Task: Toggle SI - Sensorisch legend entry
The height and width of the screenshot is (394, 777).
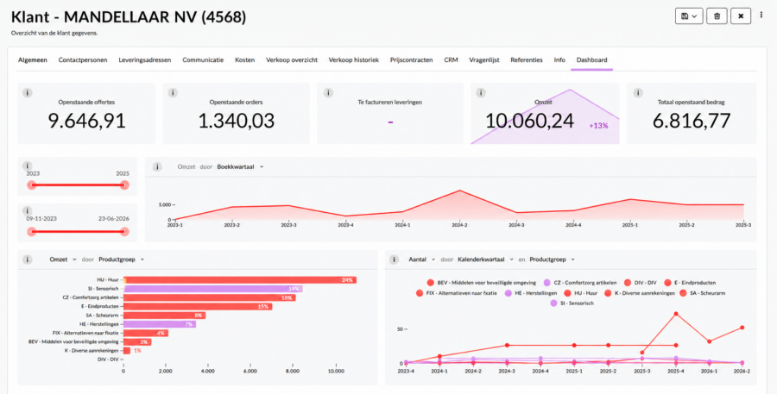Action: pyautogui.click(x=572, y=303)
